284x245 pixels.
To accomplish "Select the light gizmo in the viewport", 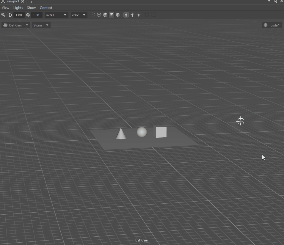I will click(241, 121).
